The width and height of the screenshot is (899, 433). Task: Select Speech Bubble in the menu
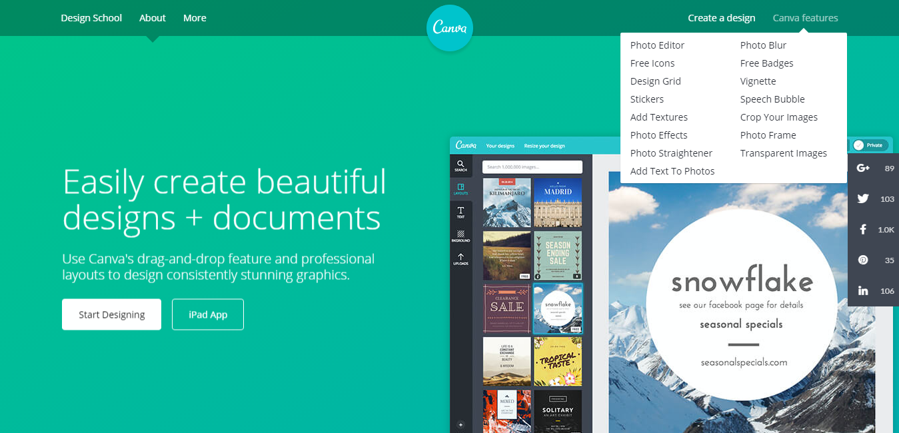pyautogui.click(x=772, y=99)
